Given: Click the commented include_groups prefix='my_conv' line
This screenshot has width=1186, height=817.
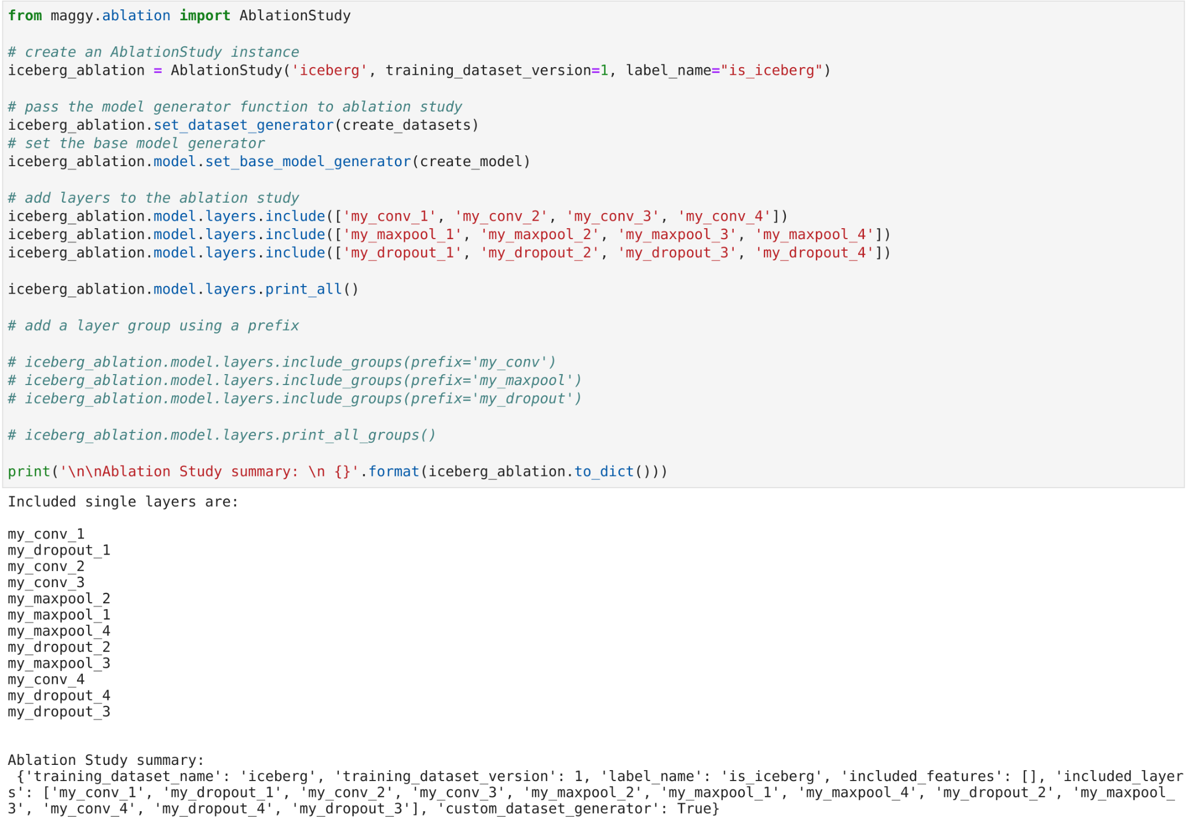Looking at the screenshot, I should pos(282,362).
